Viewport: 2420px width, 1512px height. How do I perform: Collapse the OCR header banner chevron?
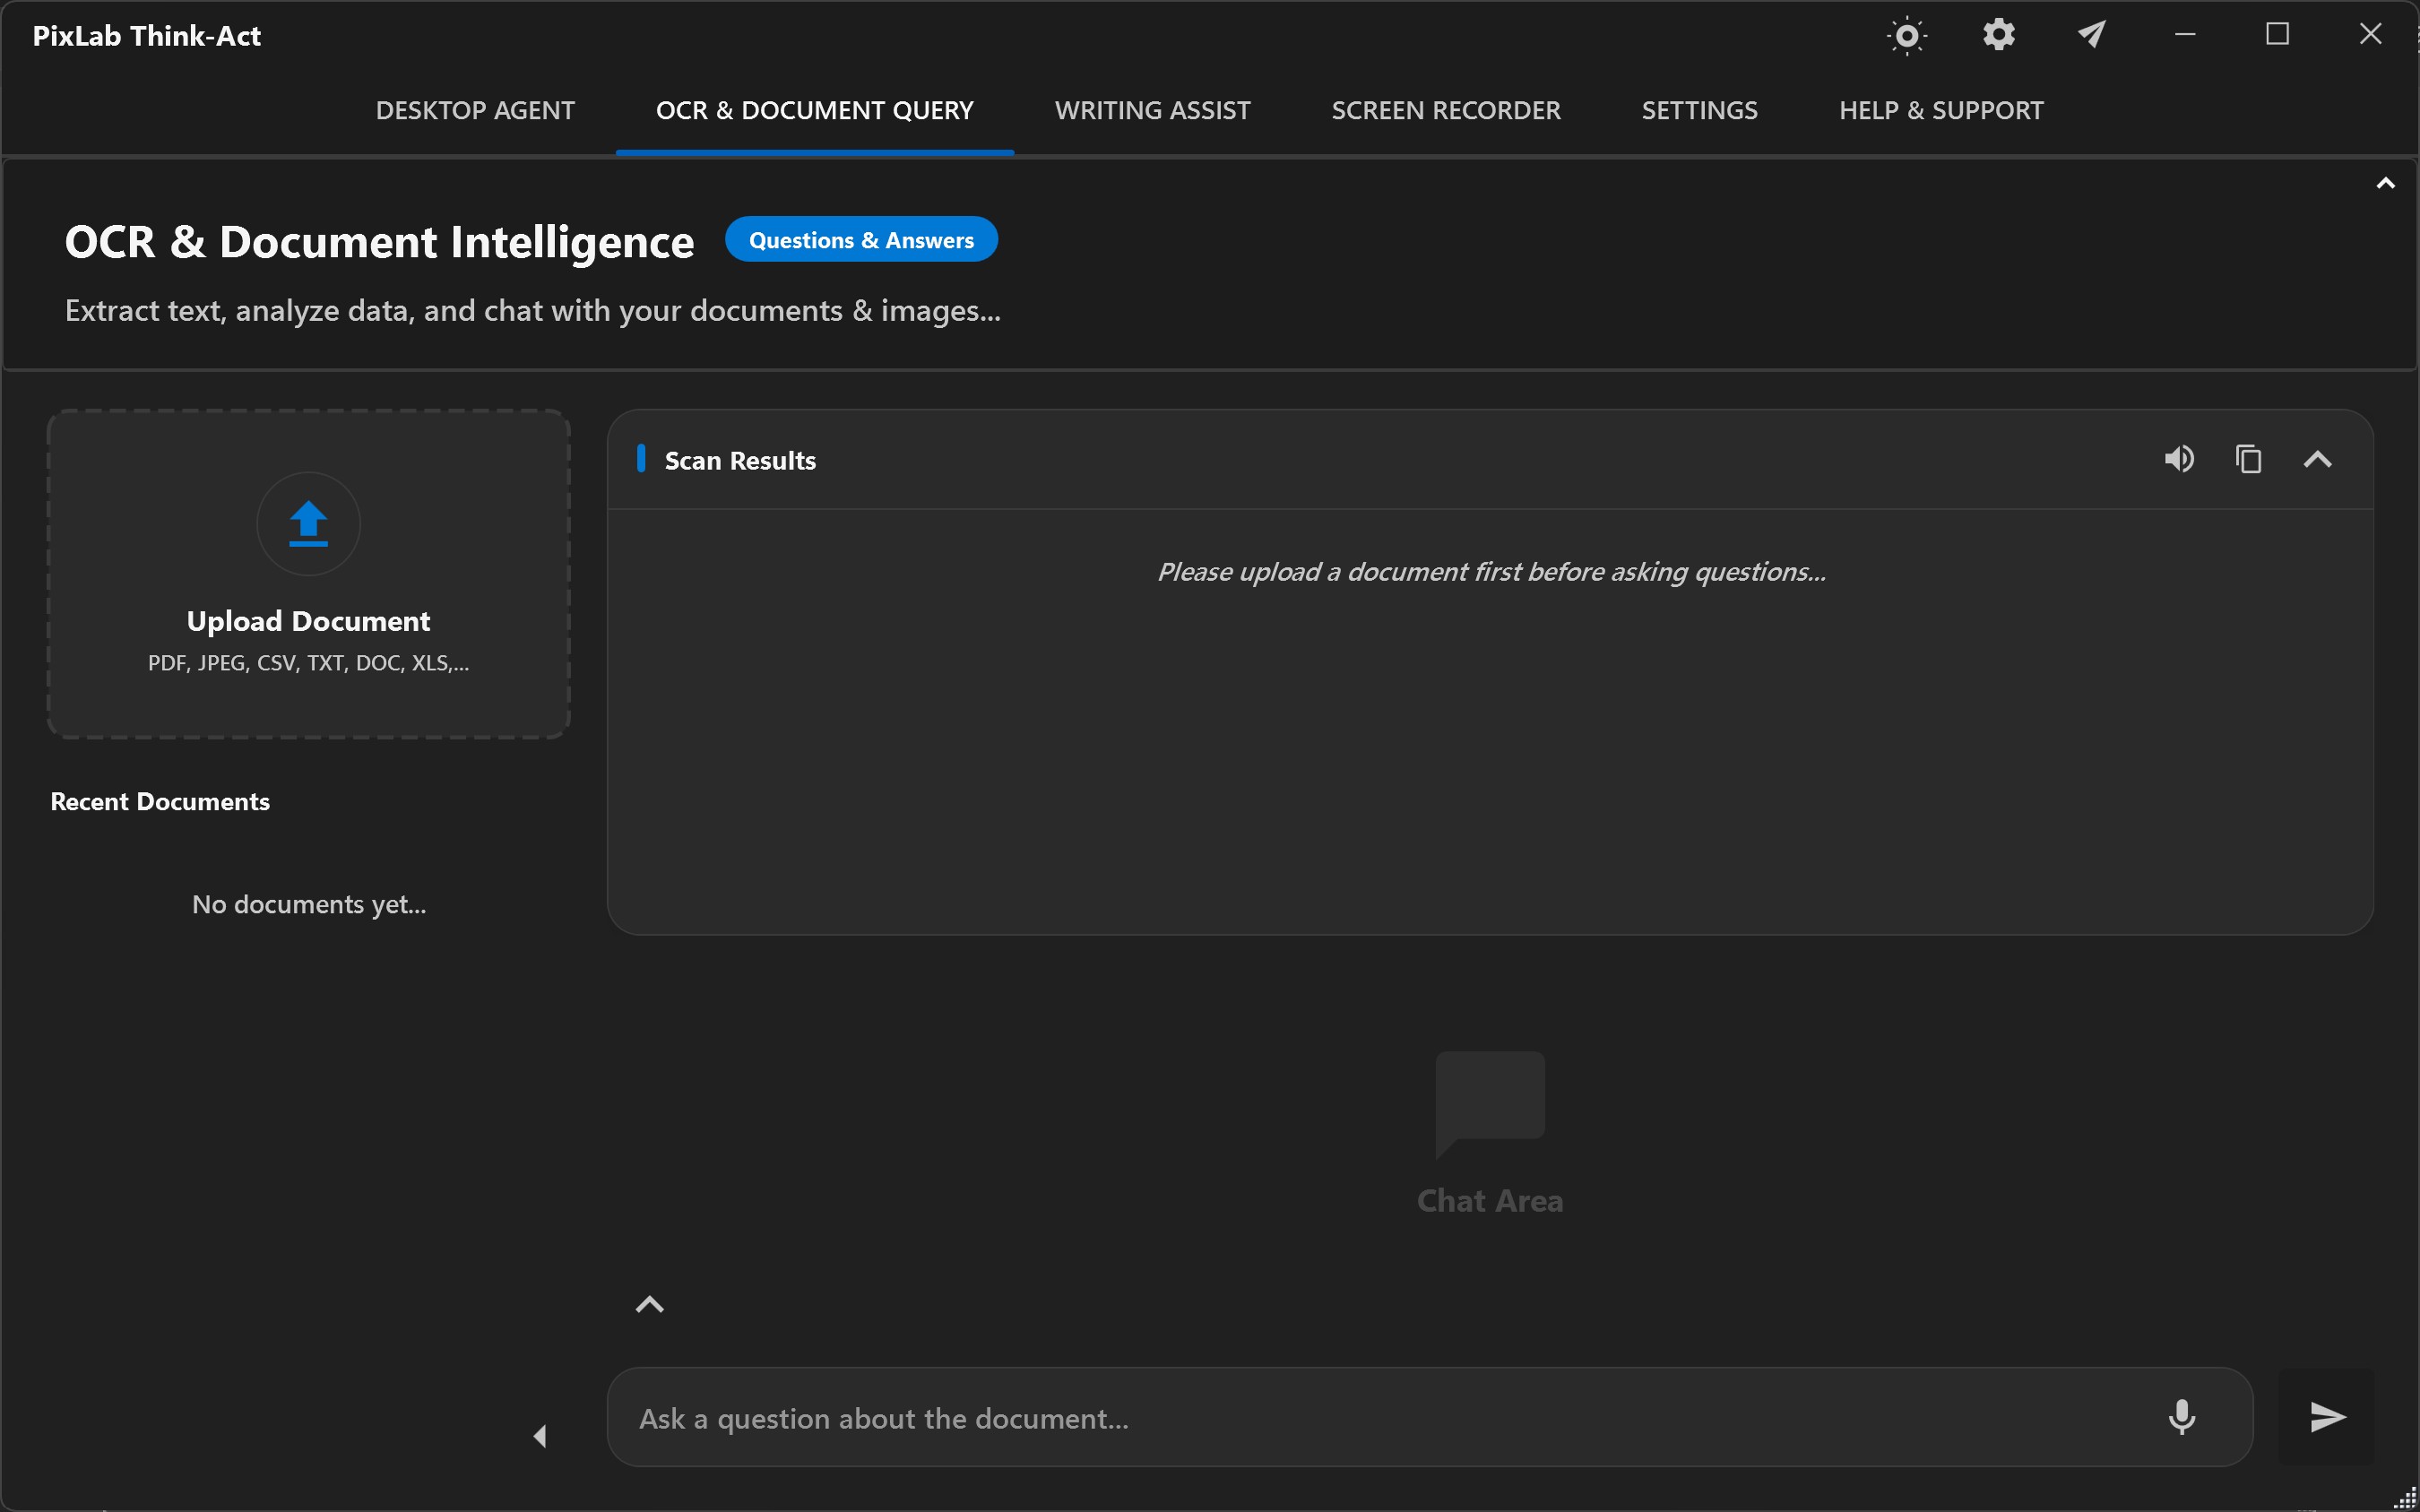[2385, 183]
